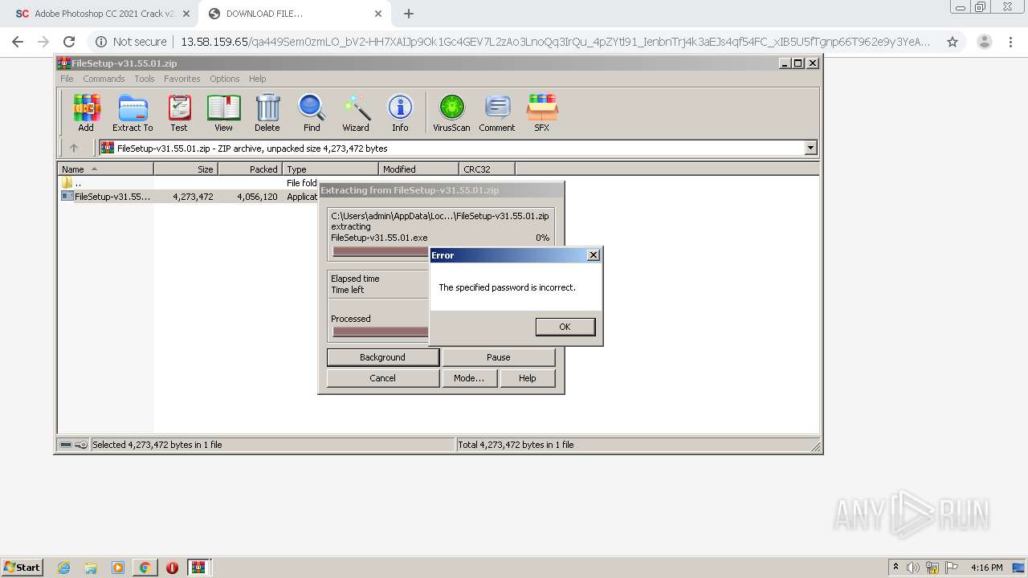
Task: Click OK in the Error dialog
Action: 565,327
